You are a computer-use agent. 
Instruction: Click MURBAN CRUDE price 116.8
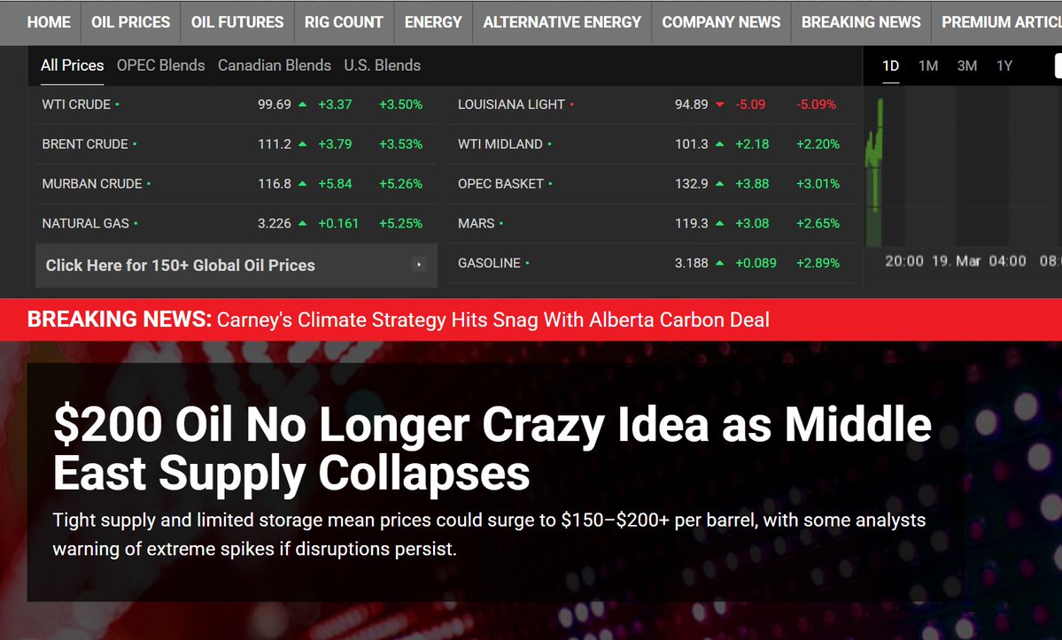[275, 184]
